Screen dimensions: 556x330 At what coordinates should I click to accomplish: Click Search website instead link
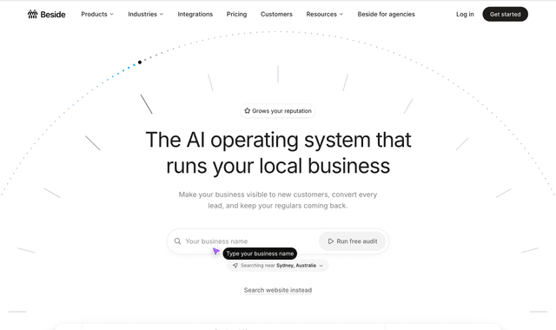tap(278, 290)
